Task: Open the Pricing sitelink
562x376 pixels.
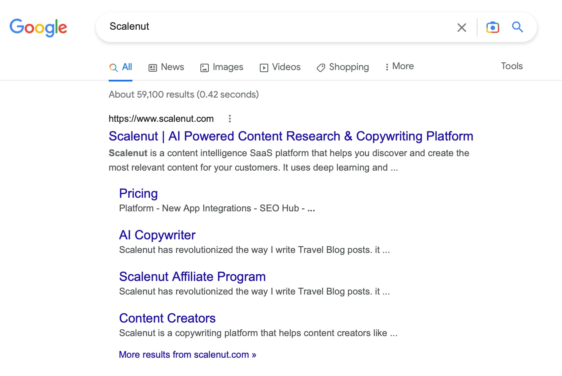Action: (x=138, y=194)
